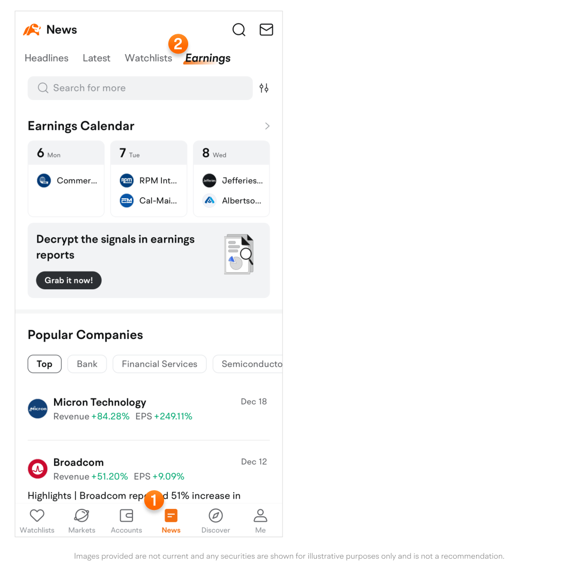Select the Financial Services category chip

[159, 364]
